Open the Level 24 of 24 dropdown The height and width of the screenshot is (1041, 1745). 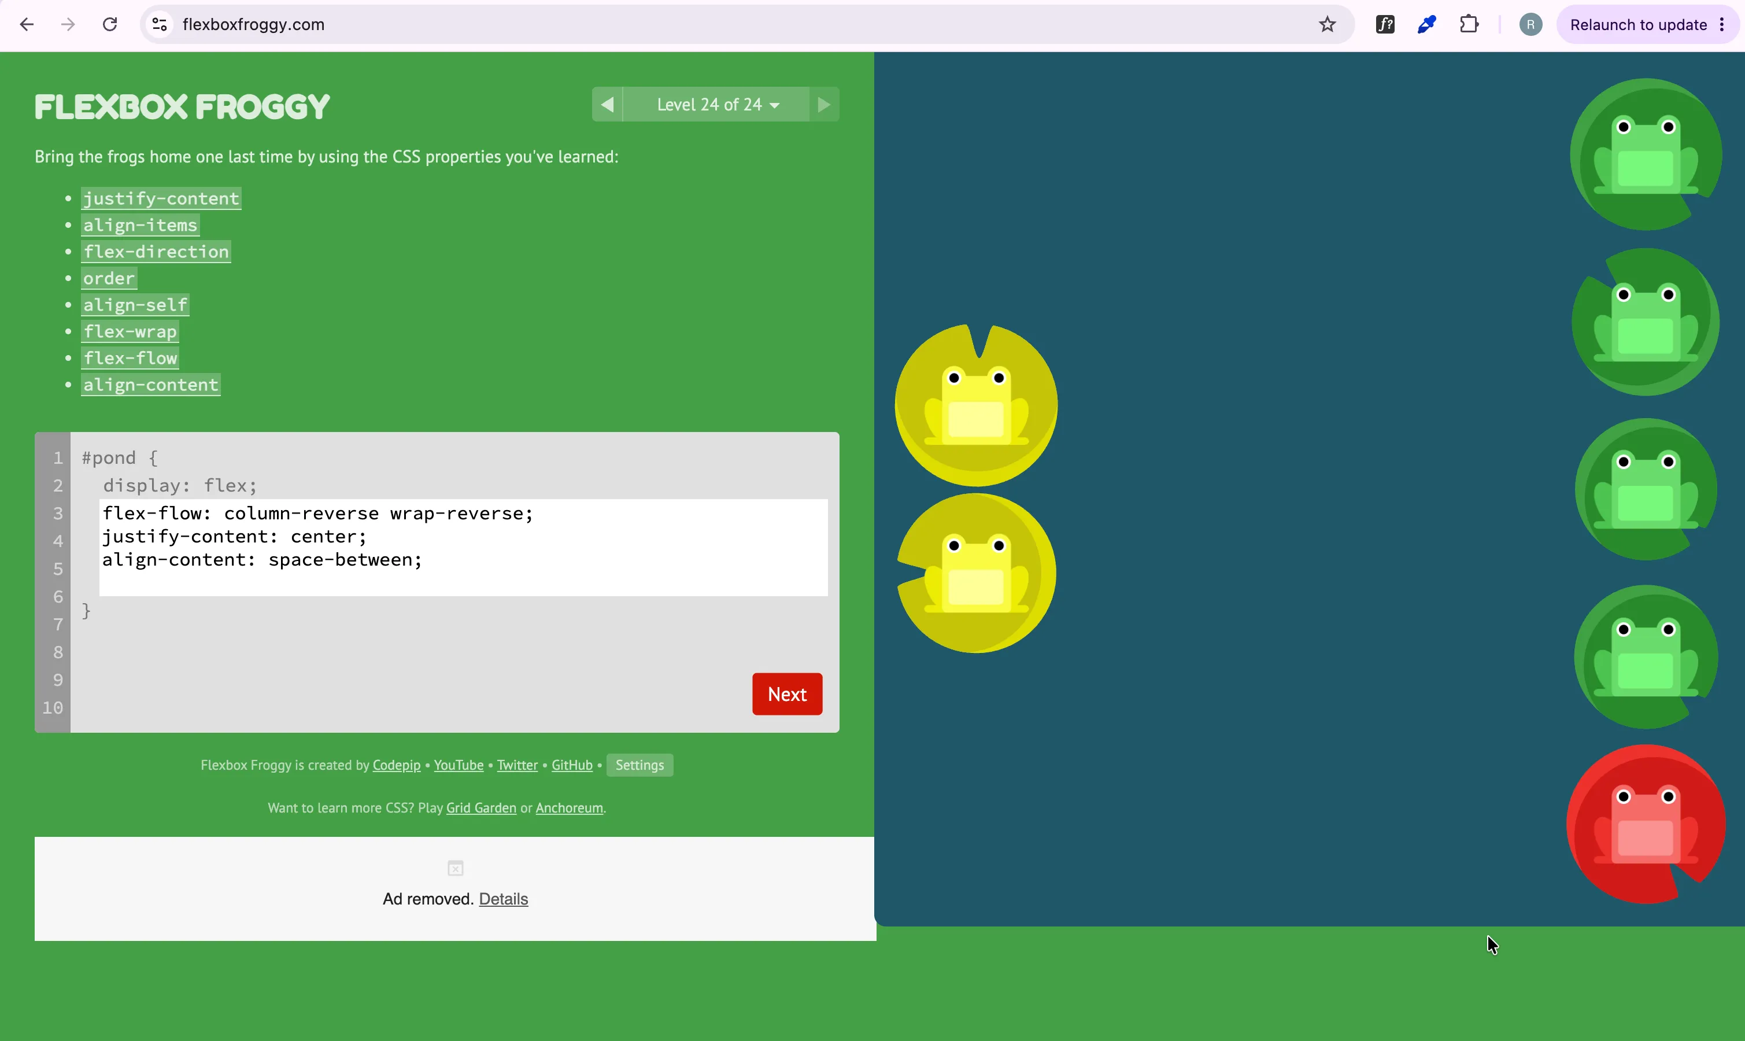click(716, 105)
